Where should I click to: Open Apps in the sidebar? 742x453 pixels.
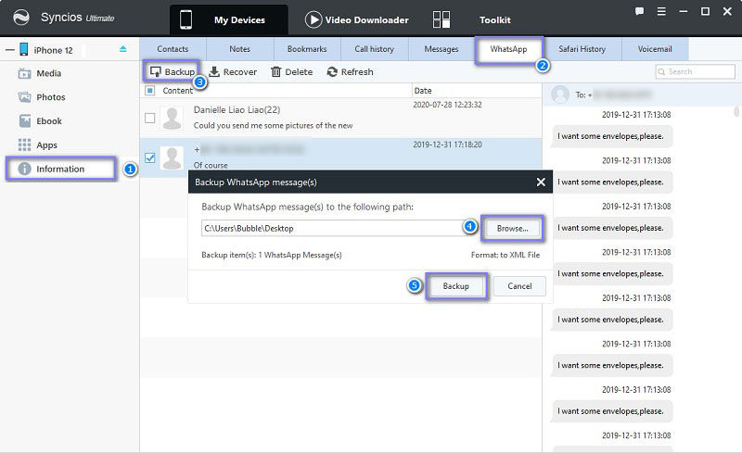[x=38, y=145]
